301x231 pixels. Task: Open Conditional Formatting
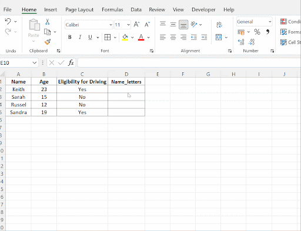click(x=290, y=22)
